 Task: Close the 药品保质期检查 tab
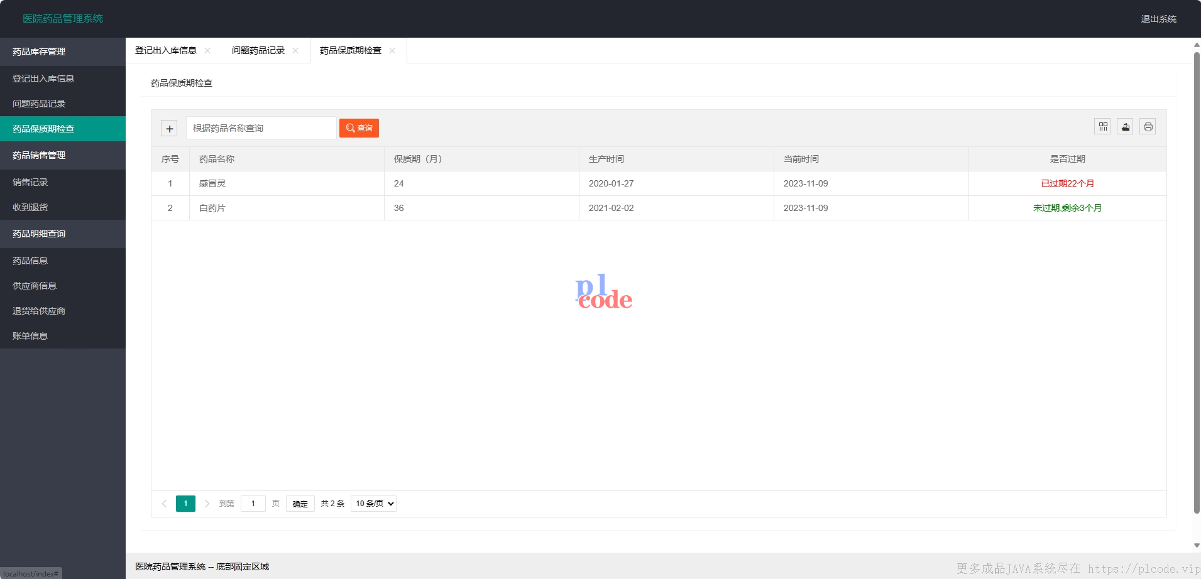(392, 51)
